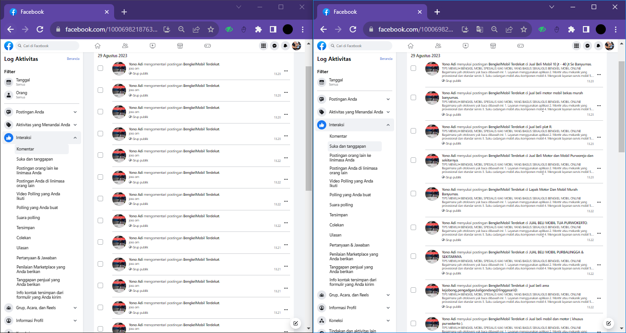Click Beranda link in right window
Image resolution: width=626 pixels, height=333 pixels.
(x=386, y=59)
